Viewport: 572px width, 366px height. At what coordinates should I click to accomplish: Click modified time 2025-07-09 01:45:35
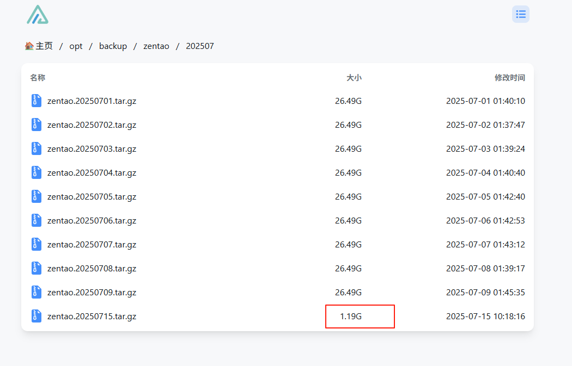pyautogui.click(x=485, y=293)
